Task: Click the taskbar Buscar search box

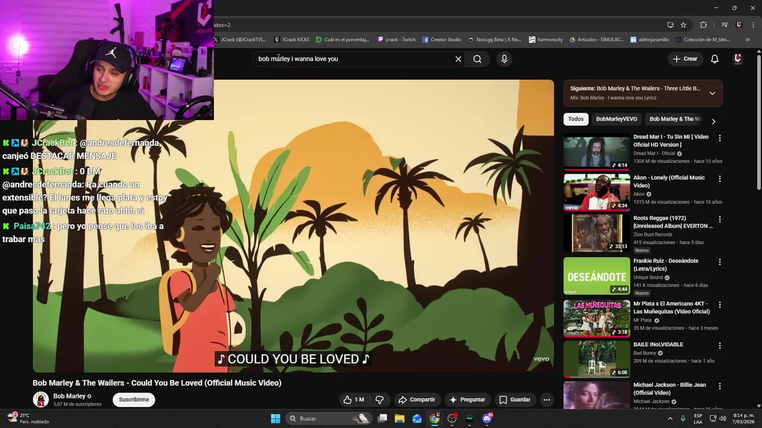Action: click(x=329, y=418)
